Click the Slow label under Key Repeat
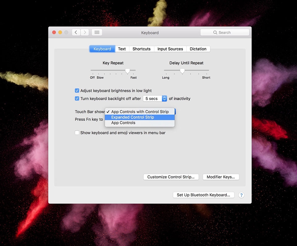The width and height of the screenshot is (297, 246). [x=100, y=77]
